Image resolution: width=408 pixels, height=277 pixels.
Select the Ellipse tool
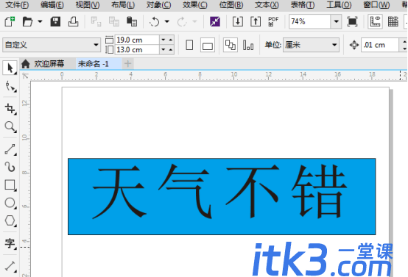click(x=10, y=203)
